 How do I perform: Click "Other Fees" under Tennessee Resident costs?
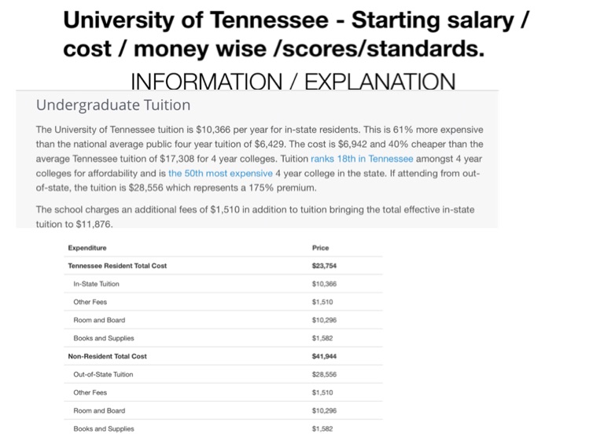90,302
